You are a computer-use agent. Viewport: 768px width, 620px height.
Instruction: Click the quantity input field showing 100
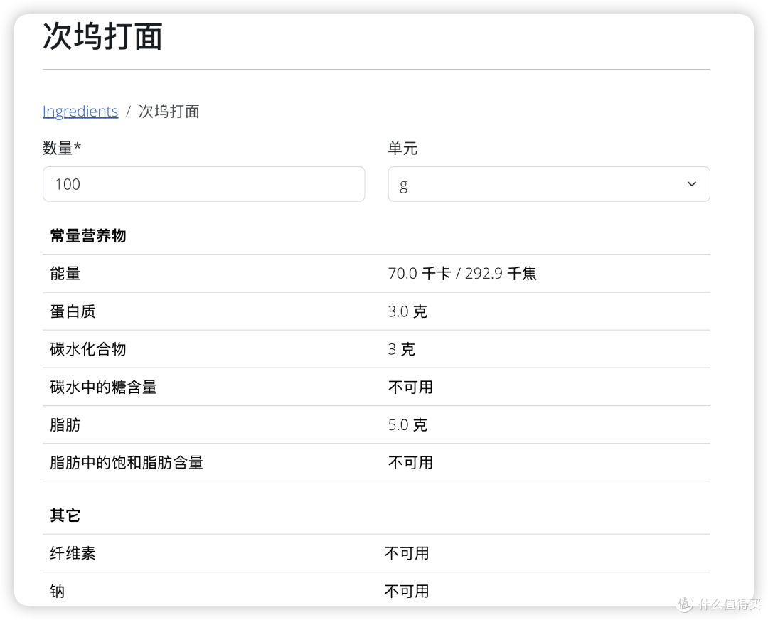tap(204, 184)
